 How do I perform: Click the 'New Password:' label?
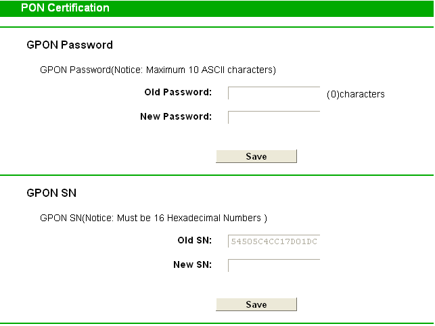(176, 116)
